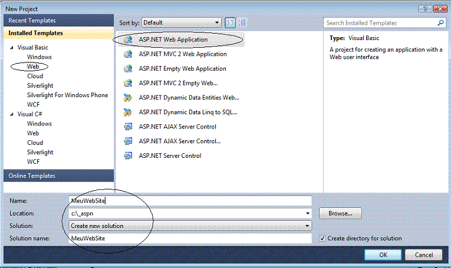Open the Online Templates section
This screenshot has width=451, height=268.
59,176
